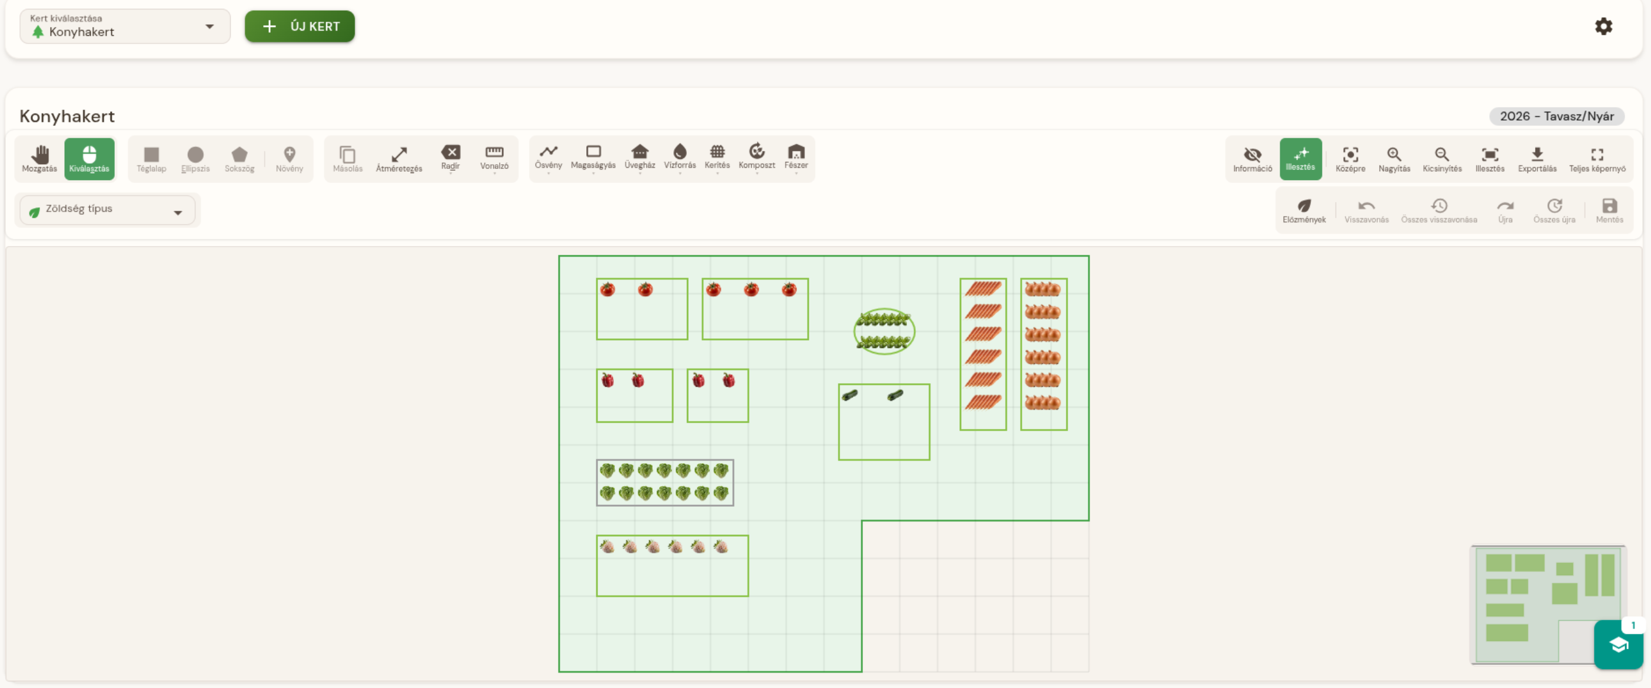Click the Újra redo button

[x=1505, y=211]
